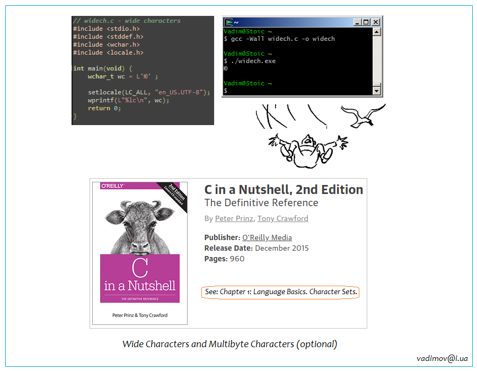Click 'Release Date: December 2015' text
477x371 pixels.
tap(257, 248)
